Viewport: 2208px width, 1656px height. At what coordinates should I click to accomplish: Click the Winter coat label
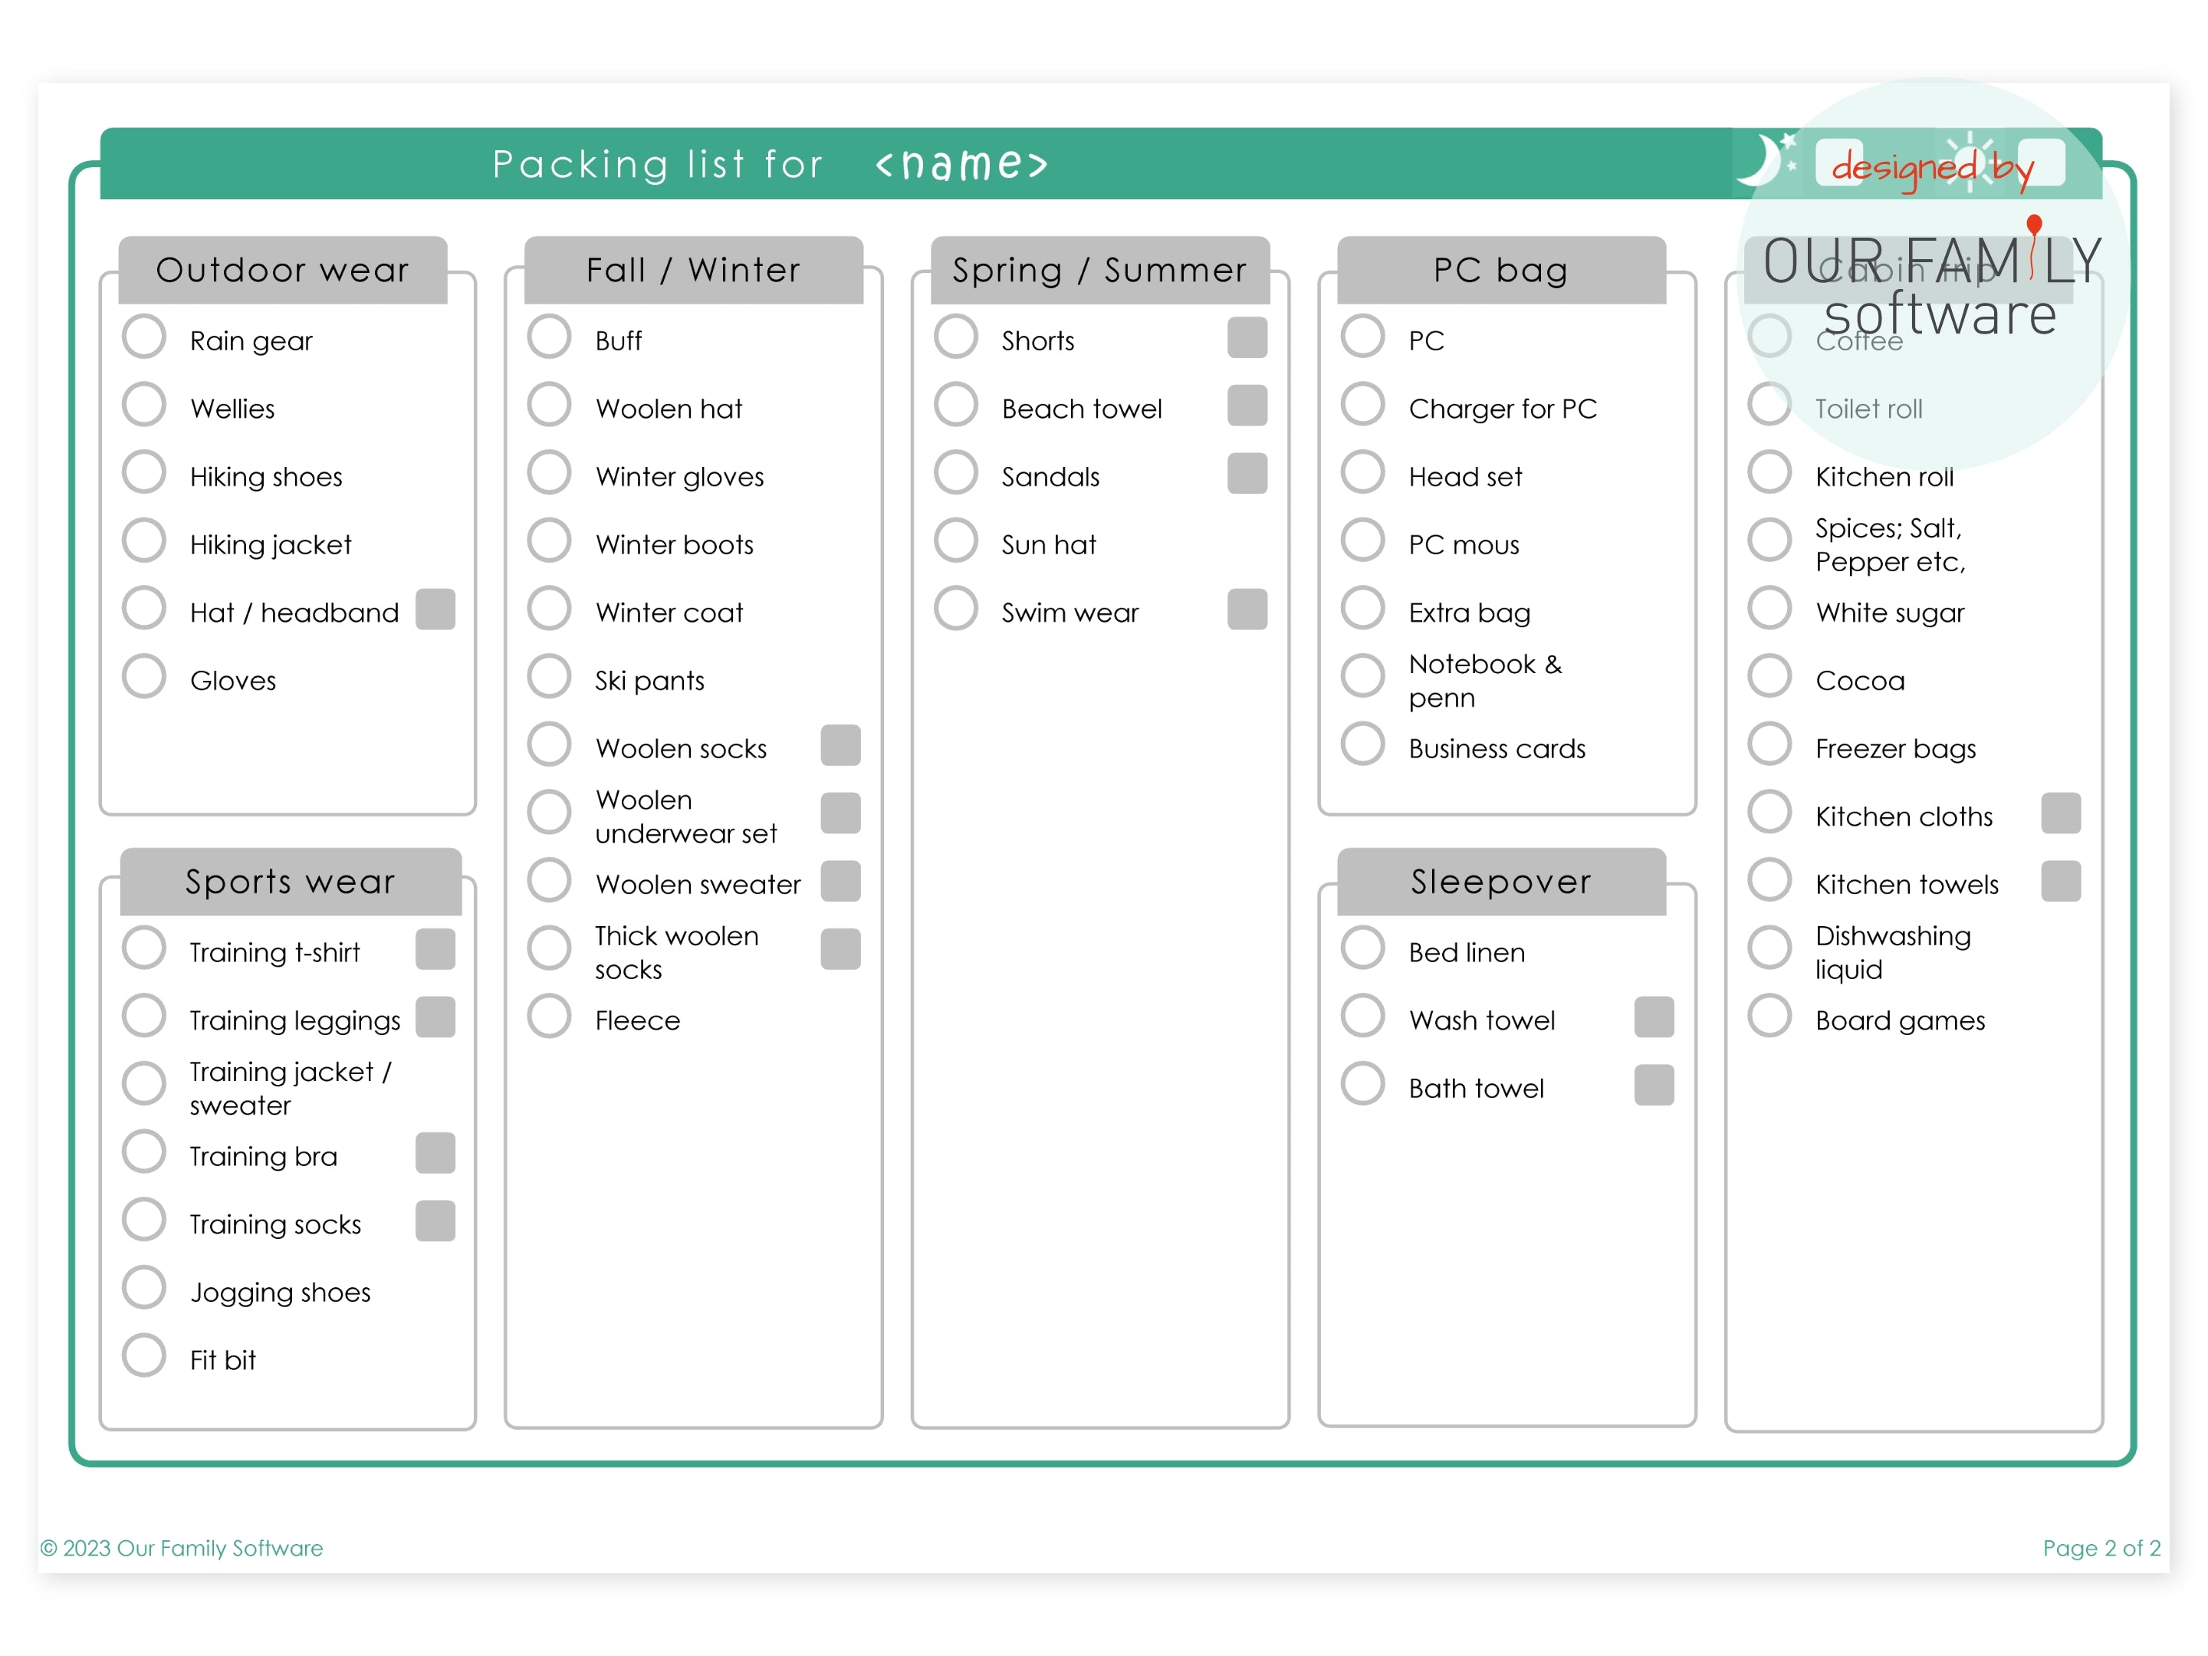click(669, 612)
